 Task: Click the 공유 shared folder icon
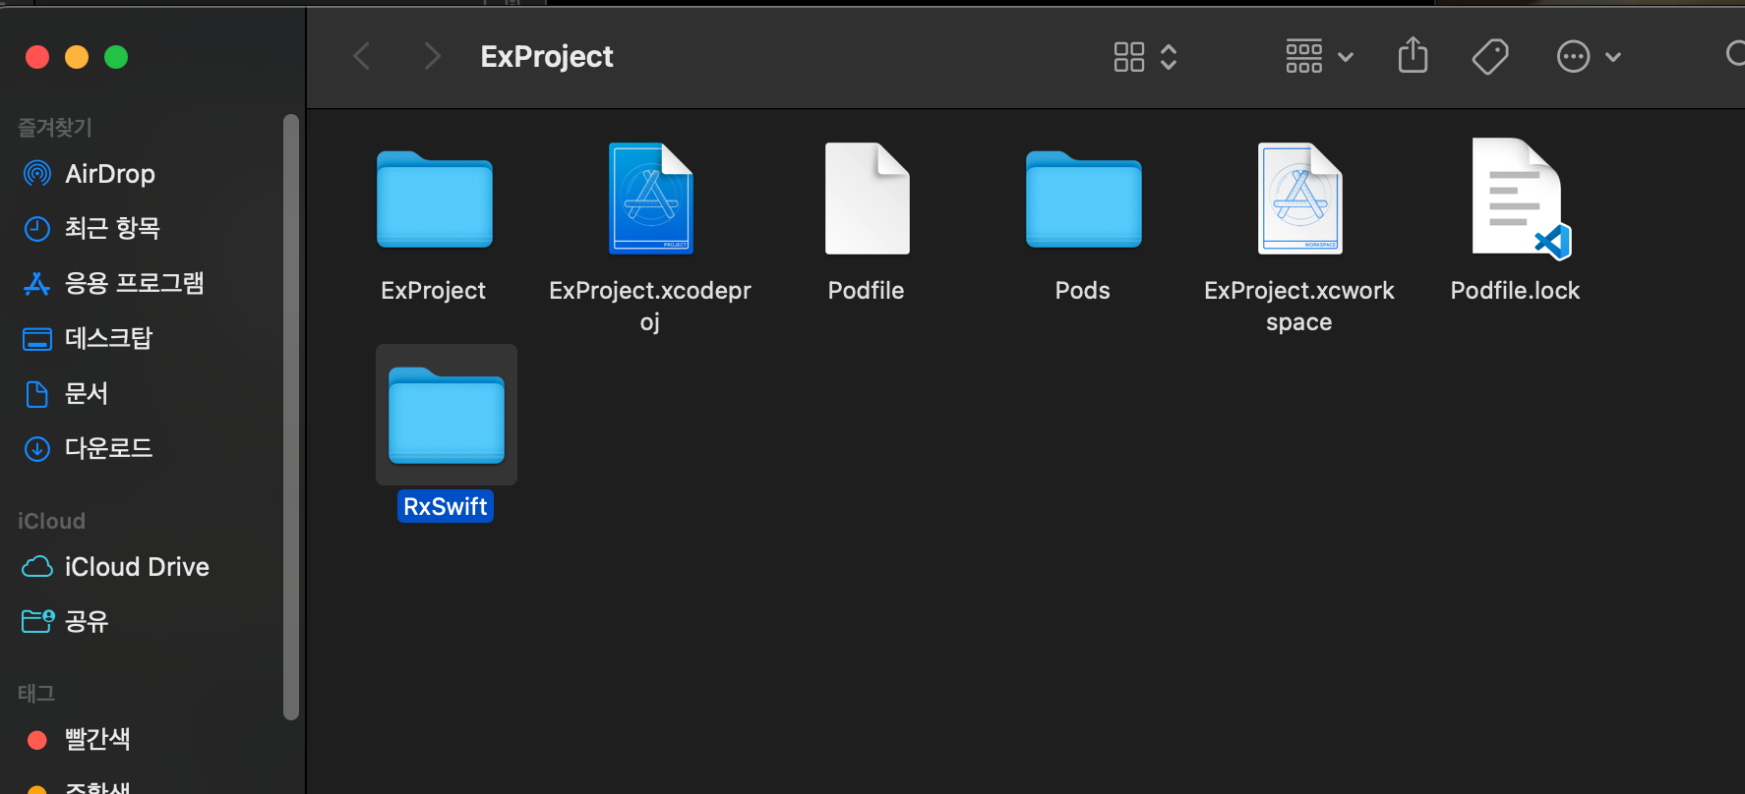tap(37, 621)
